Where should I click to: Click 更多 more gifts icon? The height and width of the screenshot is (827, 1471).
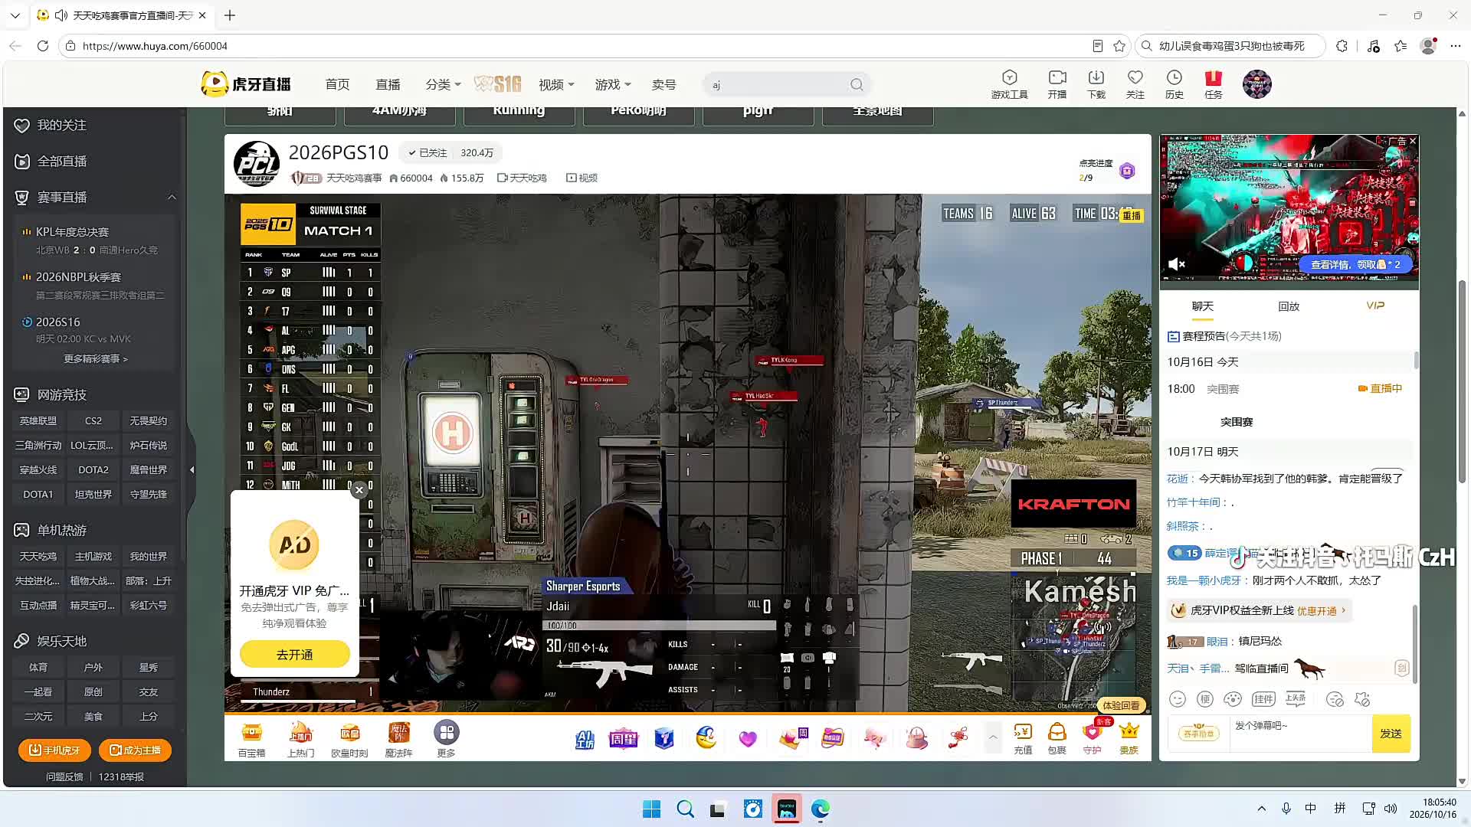(447, 740)
